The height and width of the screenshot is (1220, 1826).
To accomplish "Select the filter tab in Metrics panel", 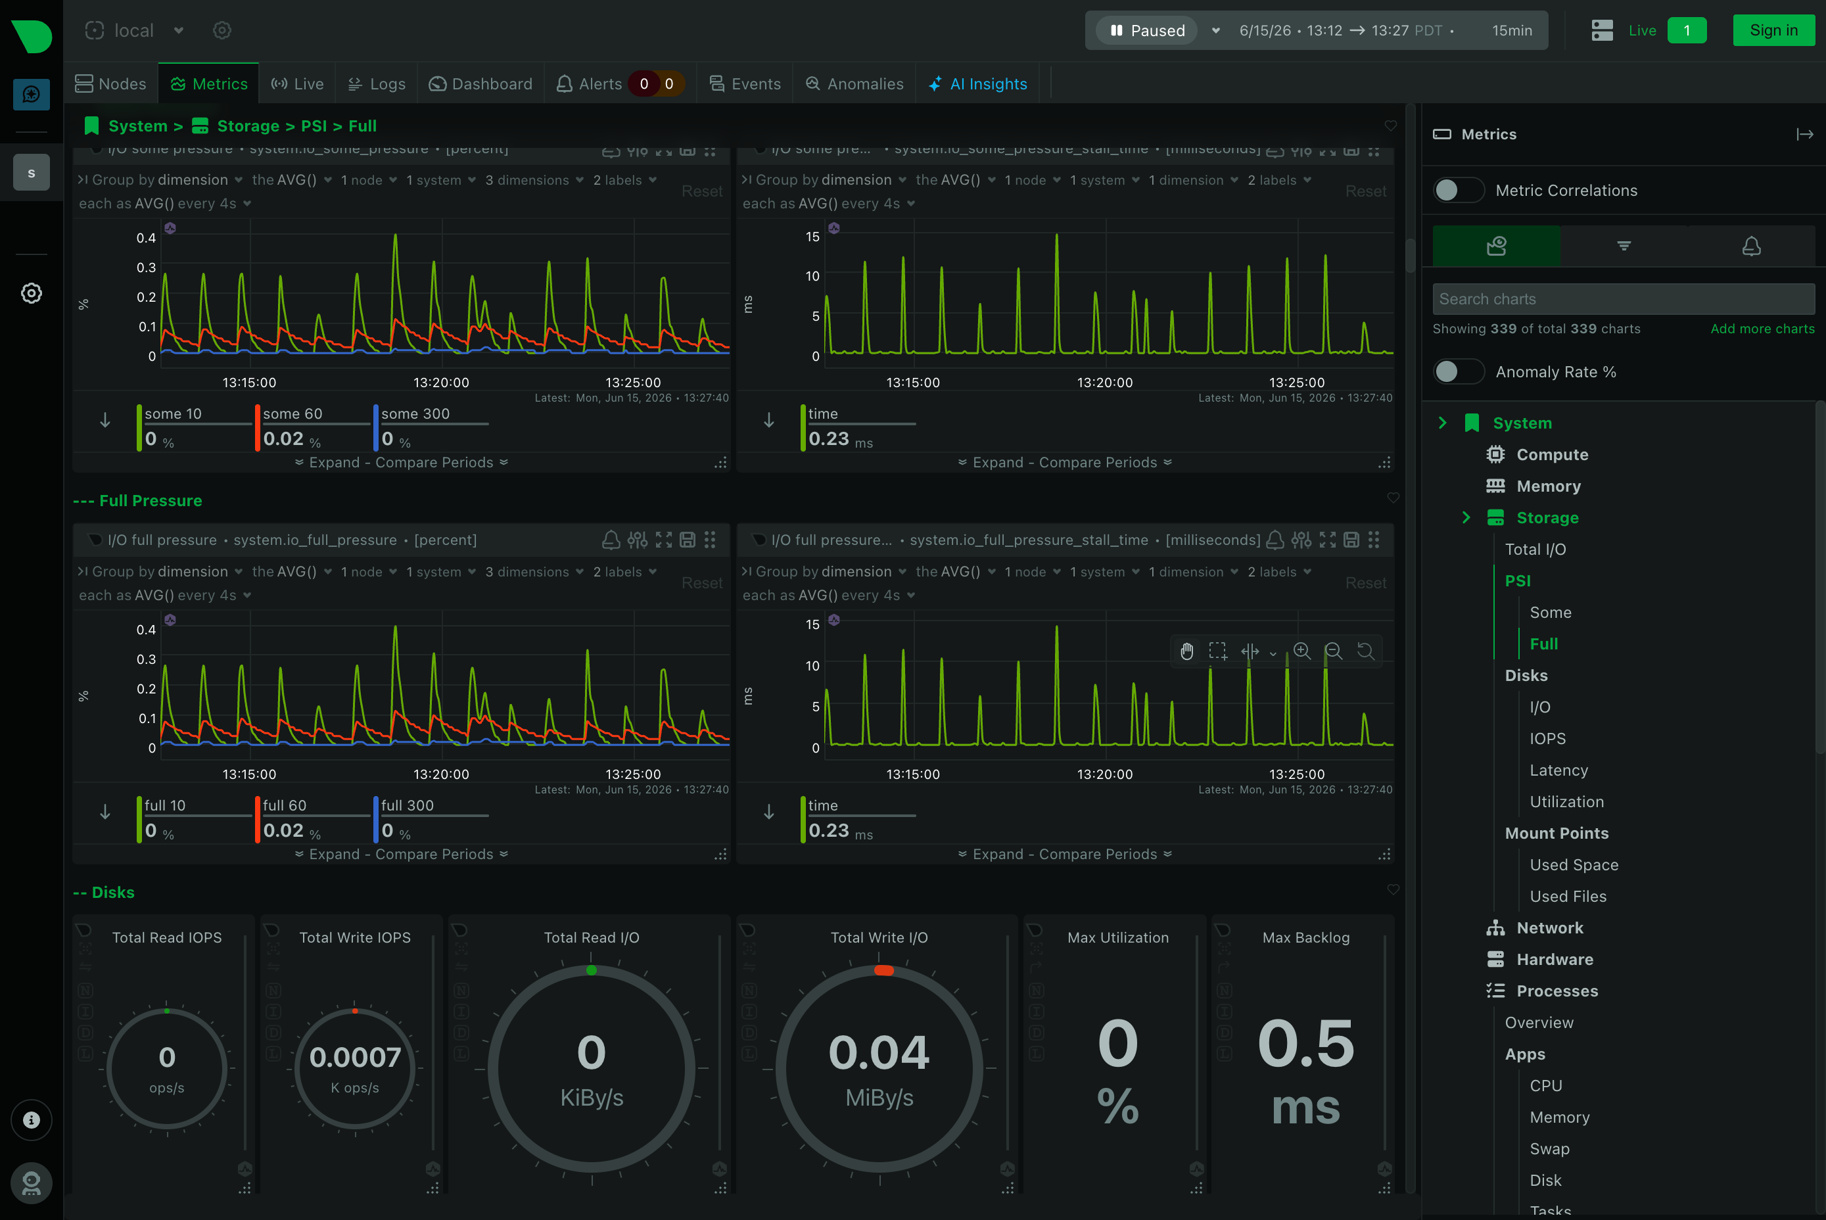I will coord(1624,246).
